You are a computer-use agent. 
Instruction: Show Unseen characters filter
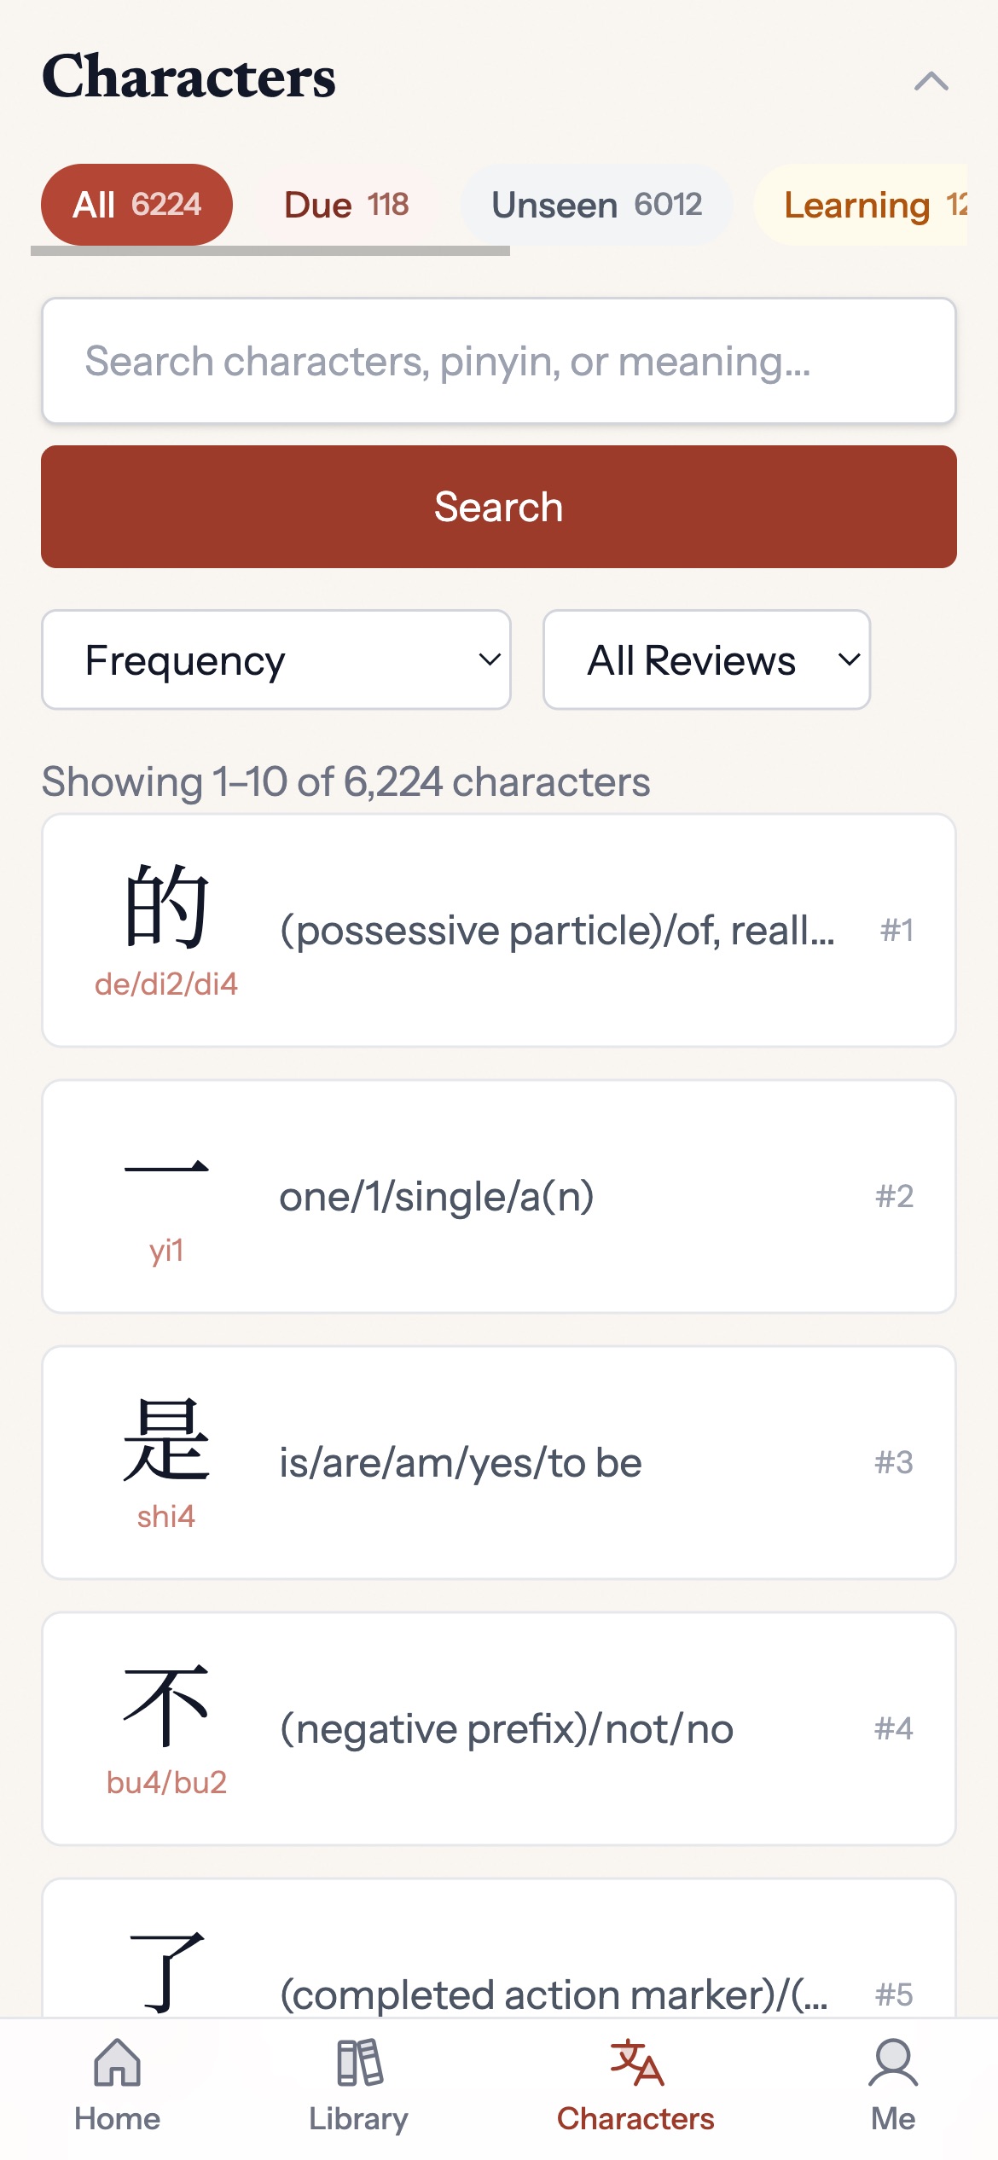point(595,205)
